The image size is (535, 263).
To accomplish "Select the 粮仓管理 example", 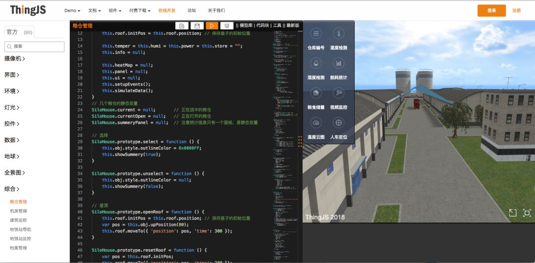I will click(x=18, y=202).
